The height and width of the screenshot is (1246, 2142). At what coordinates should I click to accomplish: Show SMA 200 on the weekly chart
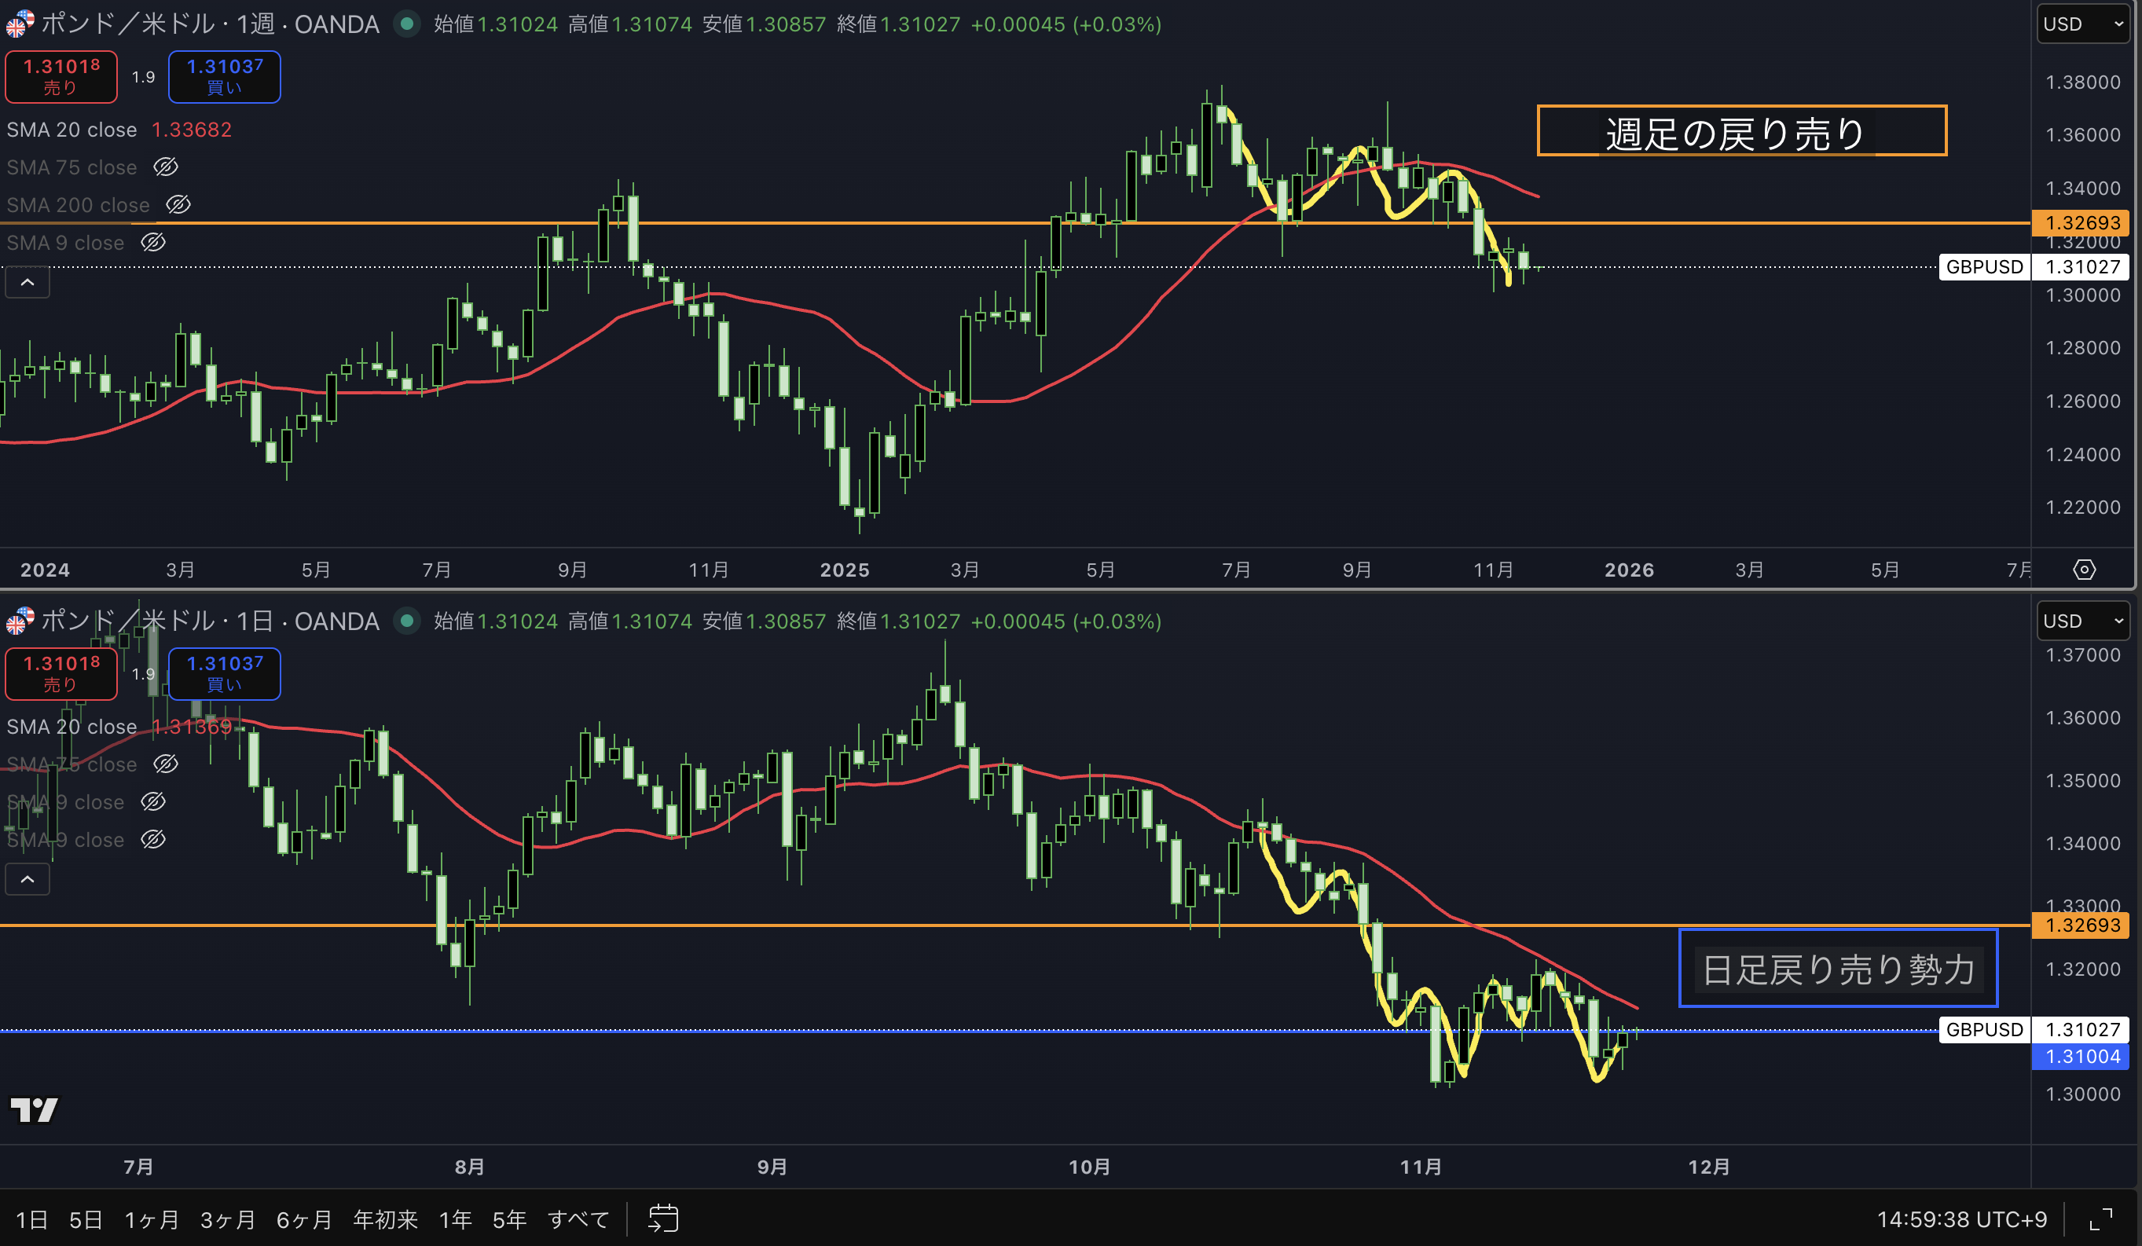click(x=178, y=205)
